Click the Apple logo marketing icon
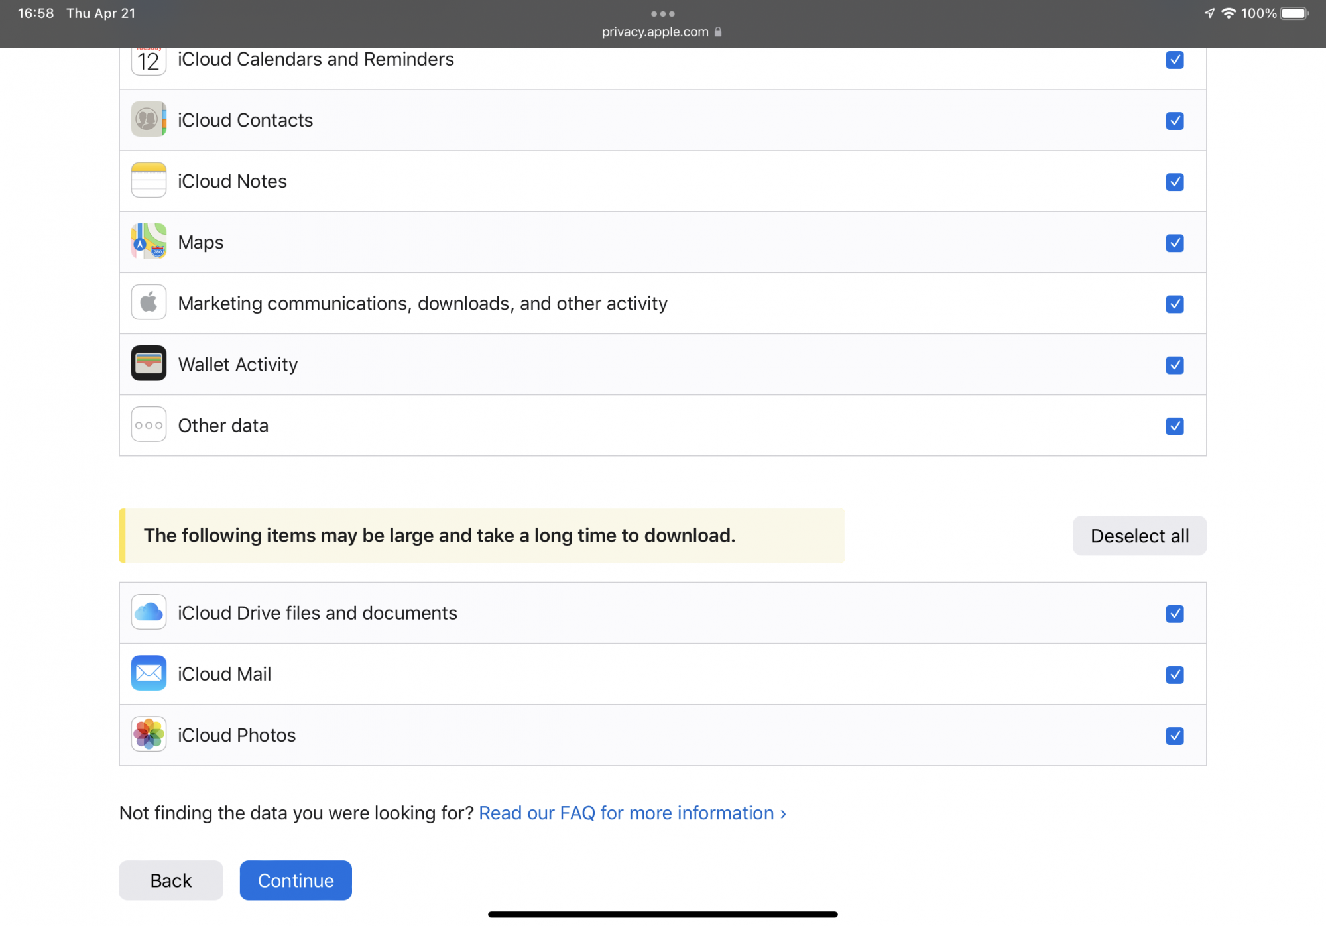Image resolution: width=1326 pixels, height=926 pixels. tap(149, 302)
